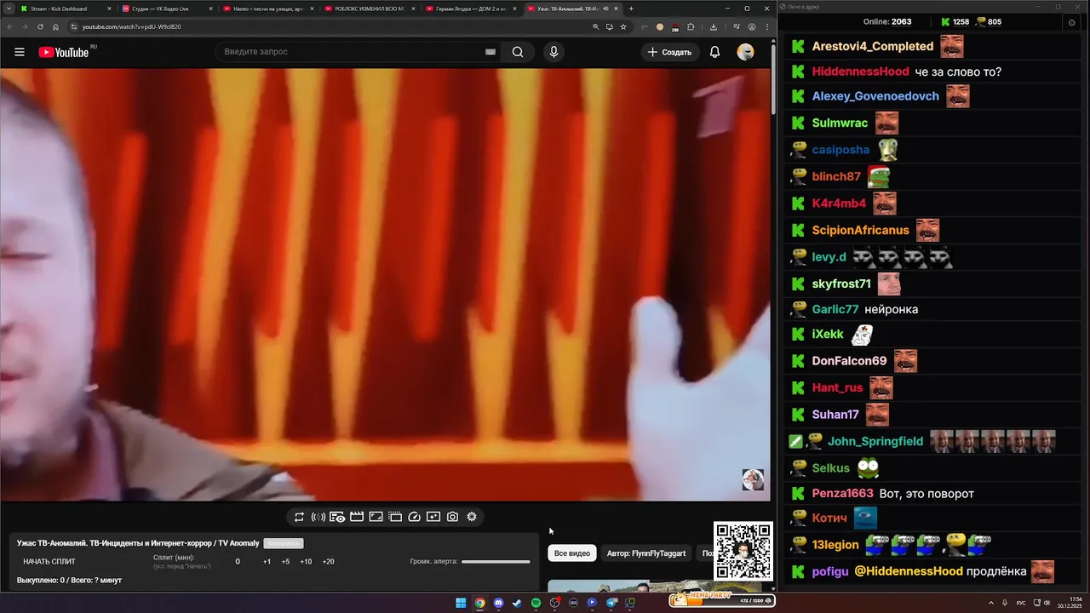Screen dimensions: 1090x613
Task: Click the РУС language indicator in tray
Action: point(1021,603)
